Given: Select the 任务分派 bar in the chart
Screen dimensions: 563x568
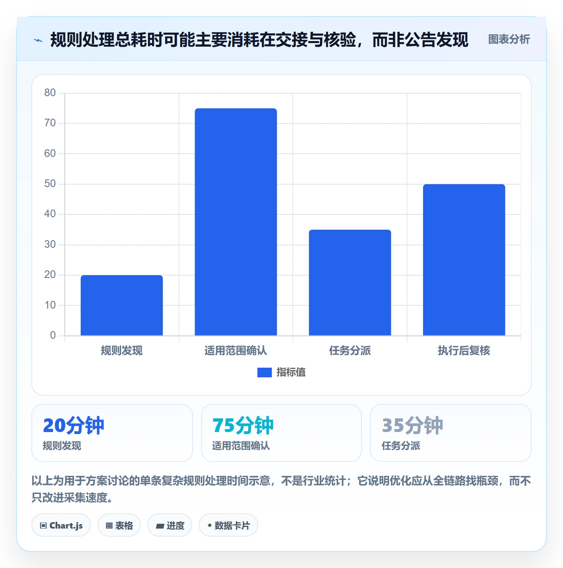Looking at the screenshot, I should pyautogui.click(x=350, y=282).
